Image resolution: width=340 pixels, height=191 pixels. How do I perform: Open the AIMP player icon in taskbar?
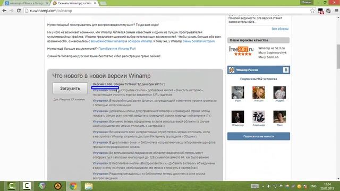click(58, 186)
